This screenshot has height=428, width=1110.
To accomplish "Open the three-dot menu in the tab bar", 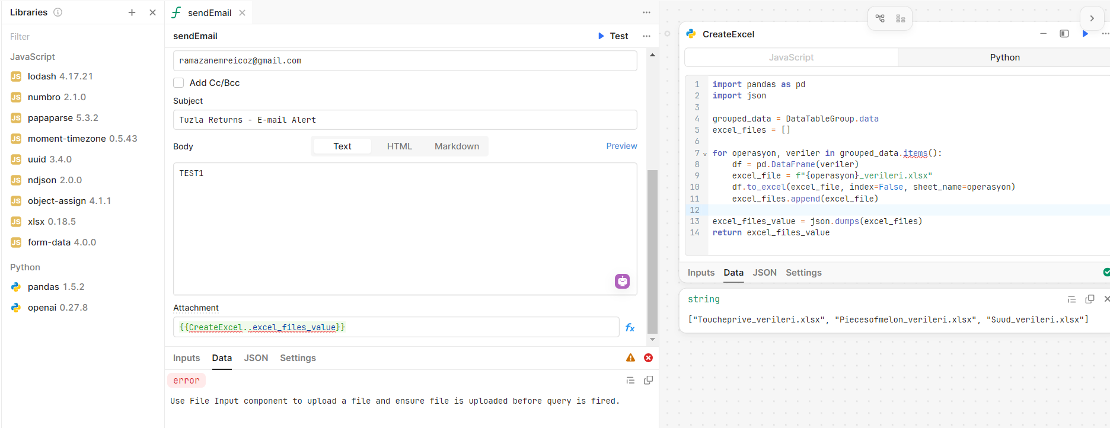I will point(646,12).
